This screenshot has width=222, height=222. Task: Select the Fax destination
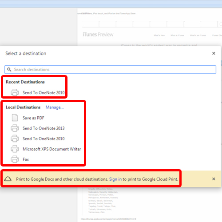tap(26, 159)
